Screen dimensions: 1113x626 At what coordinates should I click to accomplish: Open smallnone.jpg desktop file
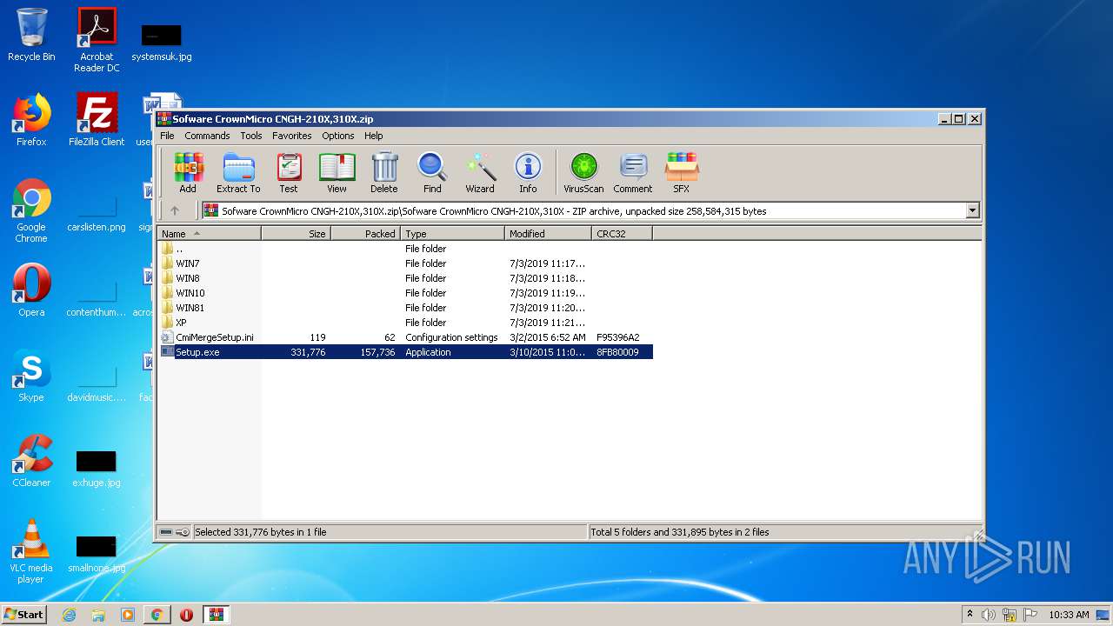click(x=97, y=554)
